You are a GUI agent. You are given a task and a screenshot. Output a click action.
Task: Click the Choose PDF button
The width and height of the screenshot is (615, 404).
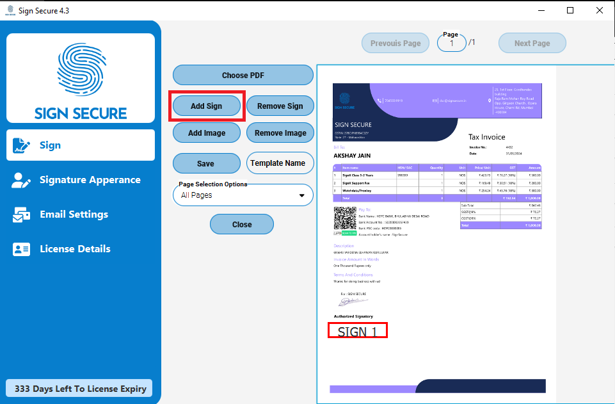click(243, 75)
